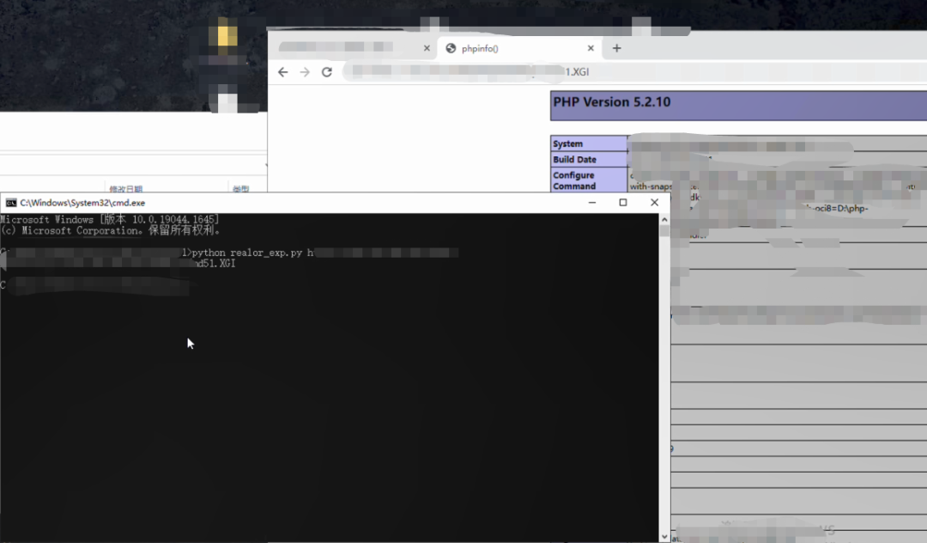Close the blurred first browser tab
The width and height of the screenshot is (927, 543).
click(427, 48)
